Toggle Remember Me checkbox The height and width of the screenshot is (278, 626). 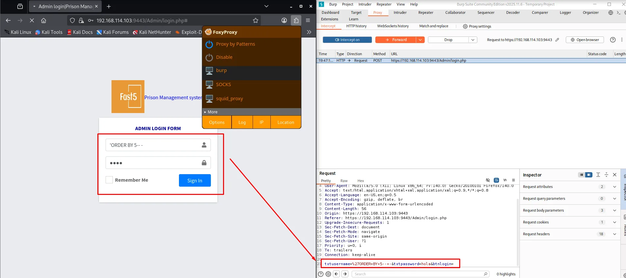[x=109, y=180]
